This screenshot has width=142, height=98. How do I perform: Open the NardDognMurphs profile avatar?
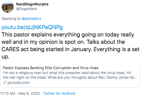click(x=8, y=7)
